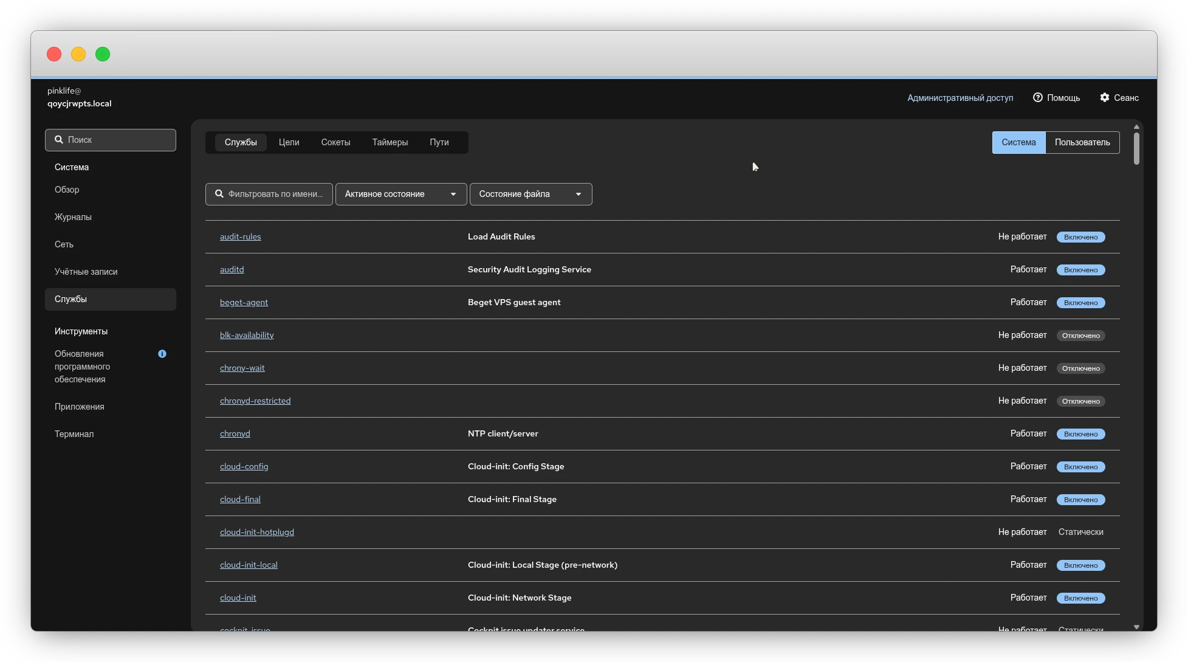Click the green maximize window button
Viewport: 1188px width, 662px height.
coord(103,54)
